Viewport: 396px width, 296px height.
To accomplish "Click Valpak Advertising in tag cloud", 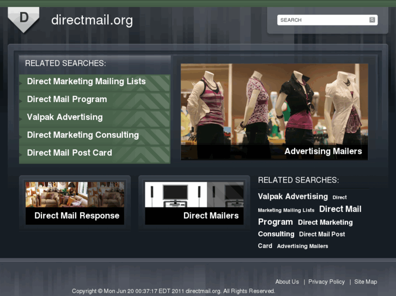I will tap(293, 197).
